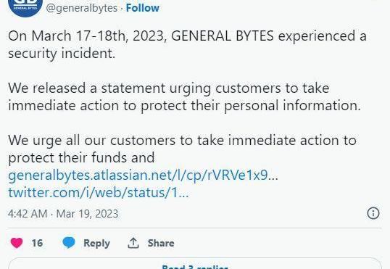Click the share upload arrow icon
The width and height of the screenshot is (390, 269).
click(x=133, y=243)
